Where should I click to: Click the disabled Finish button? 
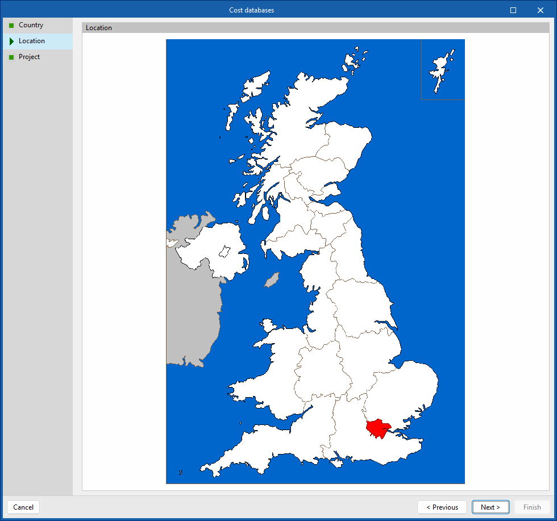532,507
